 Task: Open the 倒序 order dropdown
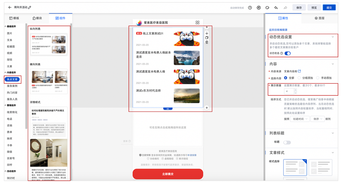(317, 119)
